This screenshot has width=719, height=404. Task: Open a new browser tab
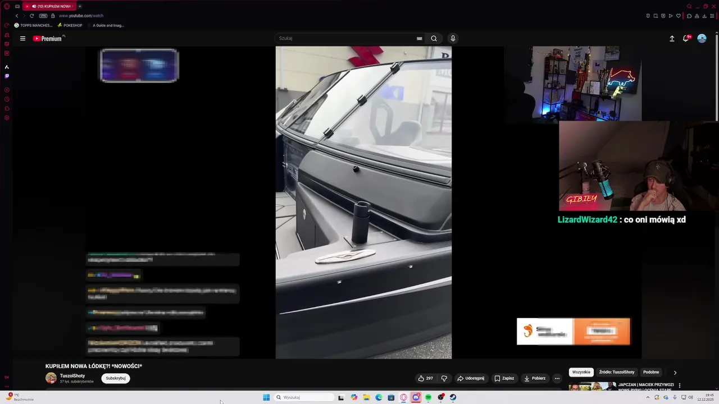(x=80, y=6)
